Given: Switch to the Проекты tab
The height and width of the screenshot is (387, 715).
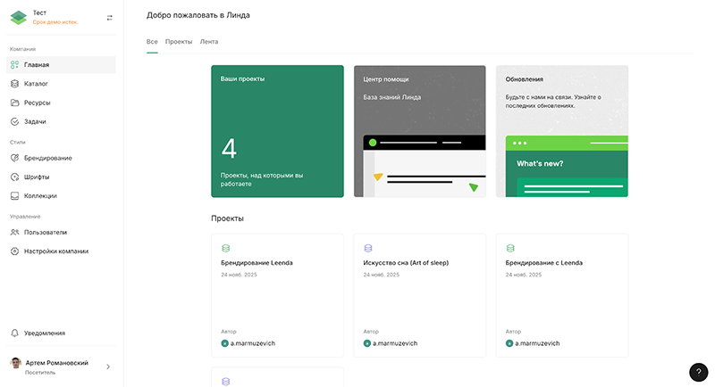Looking at the screenshot, I should coord(179,42).
